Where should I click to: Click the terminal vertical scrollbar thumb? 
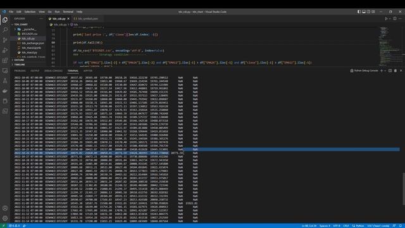[x=404, y=189]
